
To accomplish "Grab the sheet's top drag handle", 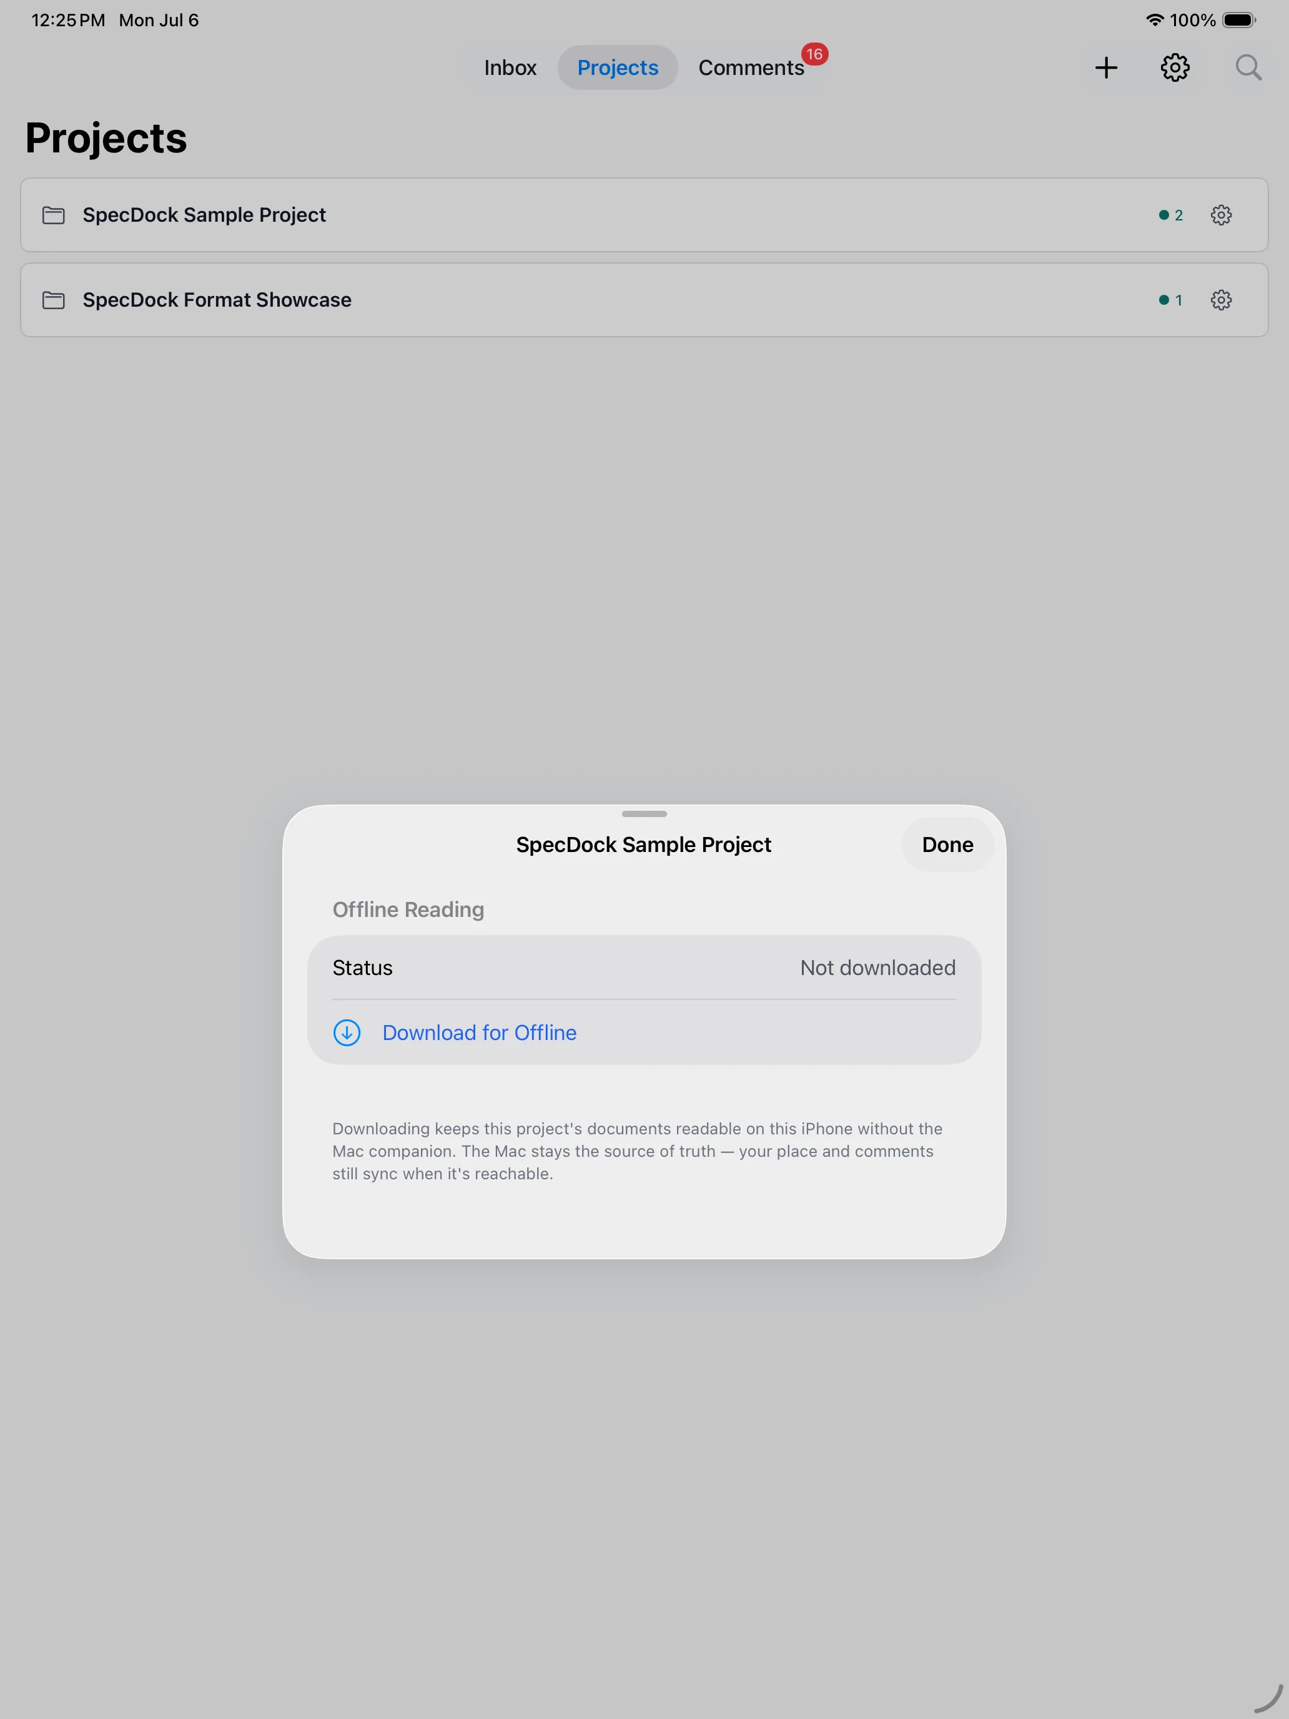I will 644,814.
